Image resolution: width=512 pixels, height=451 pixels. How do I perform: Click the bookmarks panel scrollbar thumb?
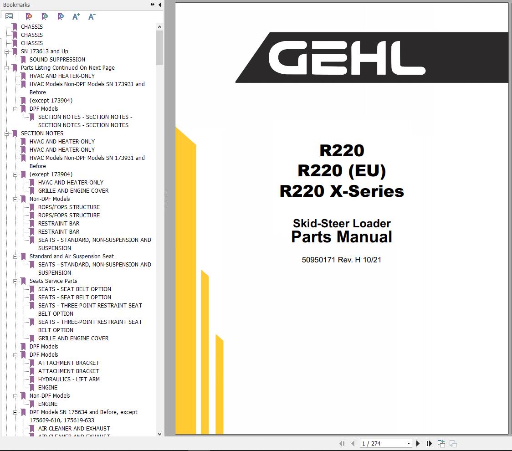tap(160, 48)
